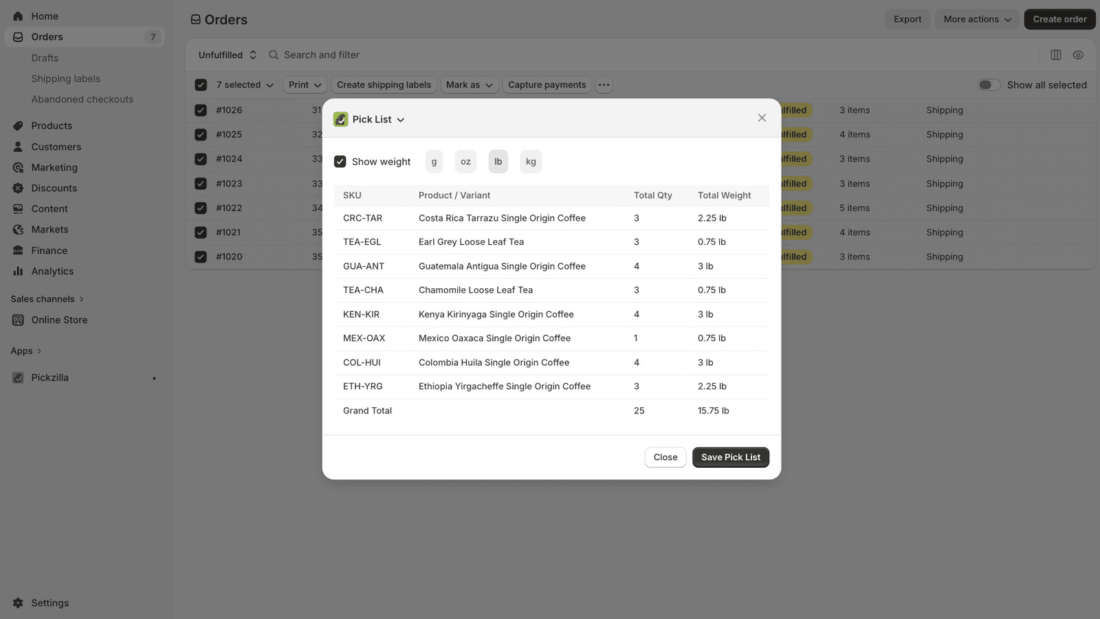Expand the Apps section

pos(26,351)
